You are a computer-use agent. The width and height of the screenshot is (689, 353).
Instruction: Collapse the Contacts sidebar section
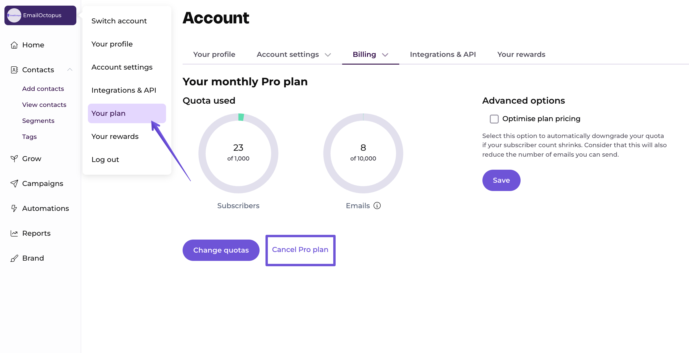click(70, 70)
